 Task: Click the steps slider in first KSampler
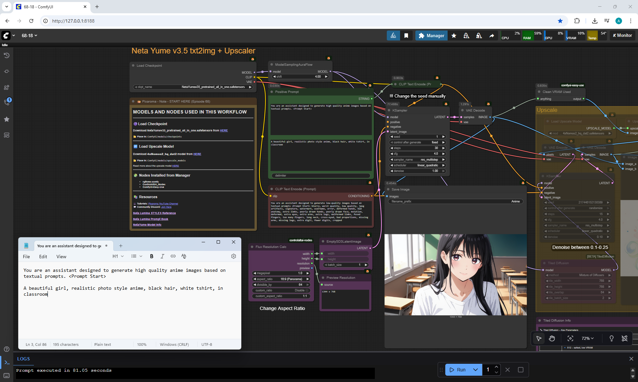point(417,148)
